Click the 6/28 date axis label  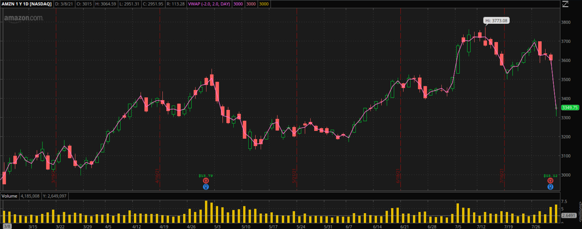click(432, 226)
